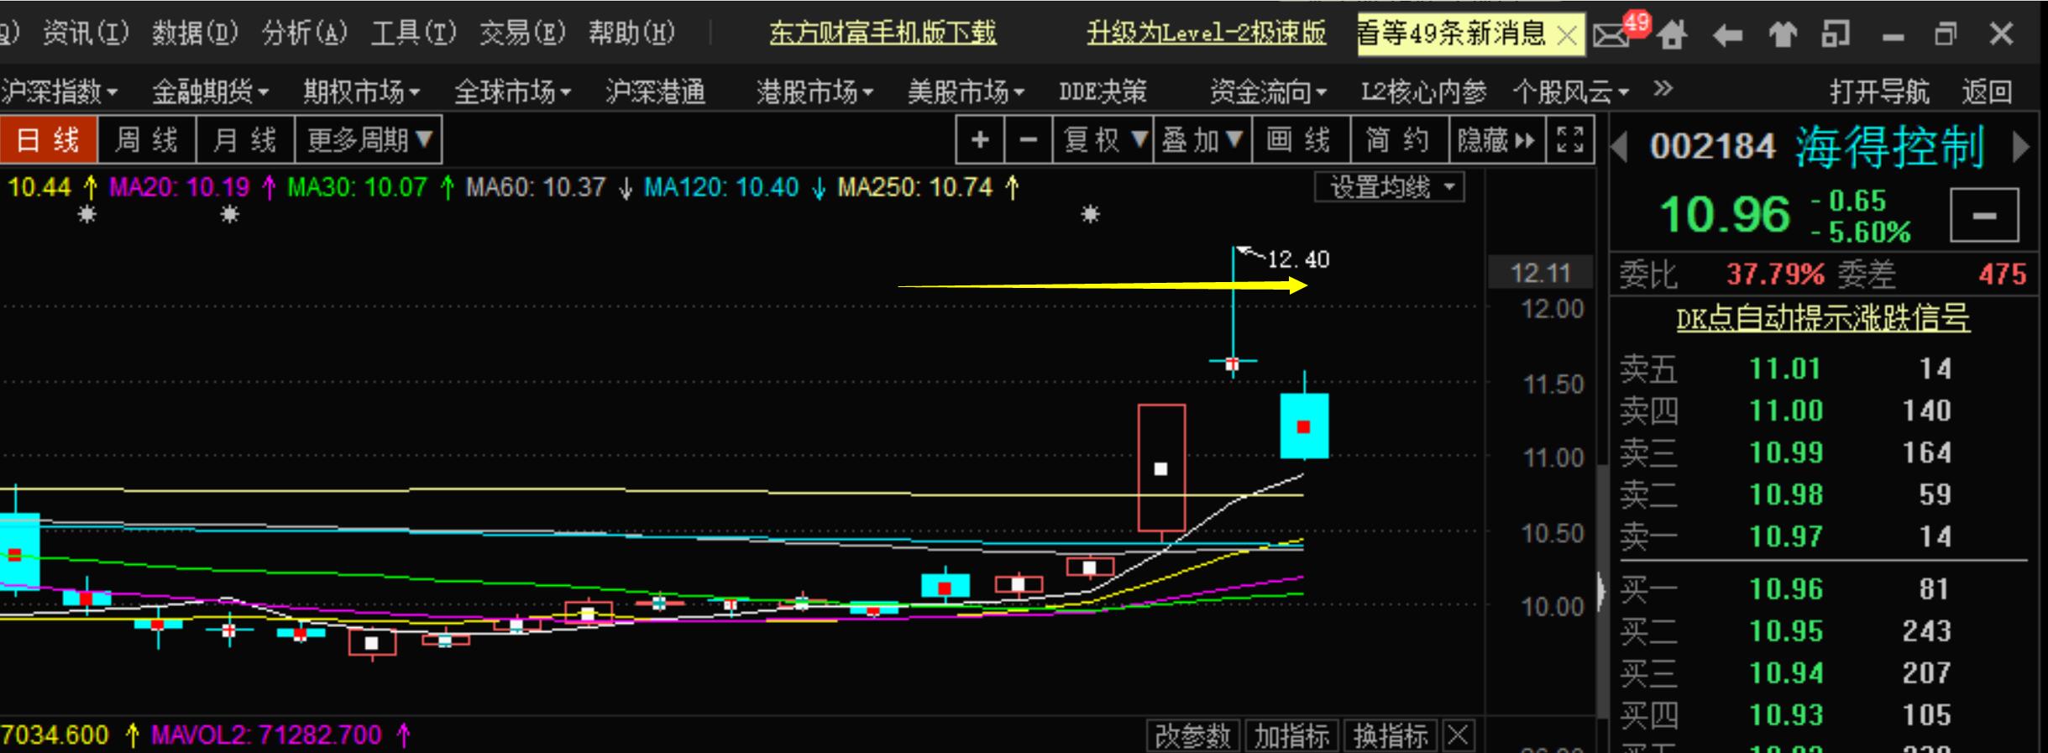This screenshot has height=753, width=2048.
Task: Click 沪深港通 navigation item
Action: click(655, 91)
